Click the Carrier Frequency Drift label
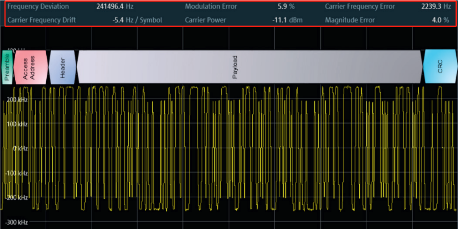Screen dimensions: 458x229 tap(41, 20)
